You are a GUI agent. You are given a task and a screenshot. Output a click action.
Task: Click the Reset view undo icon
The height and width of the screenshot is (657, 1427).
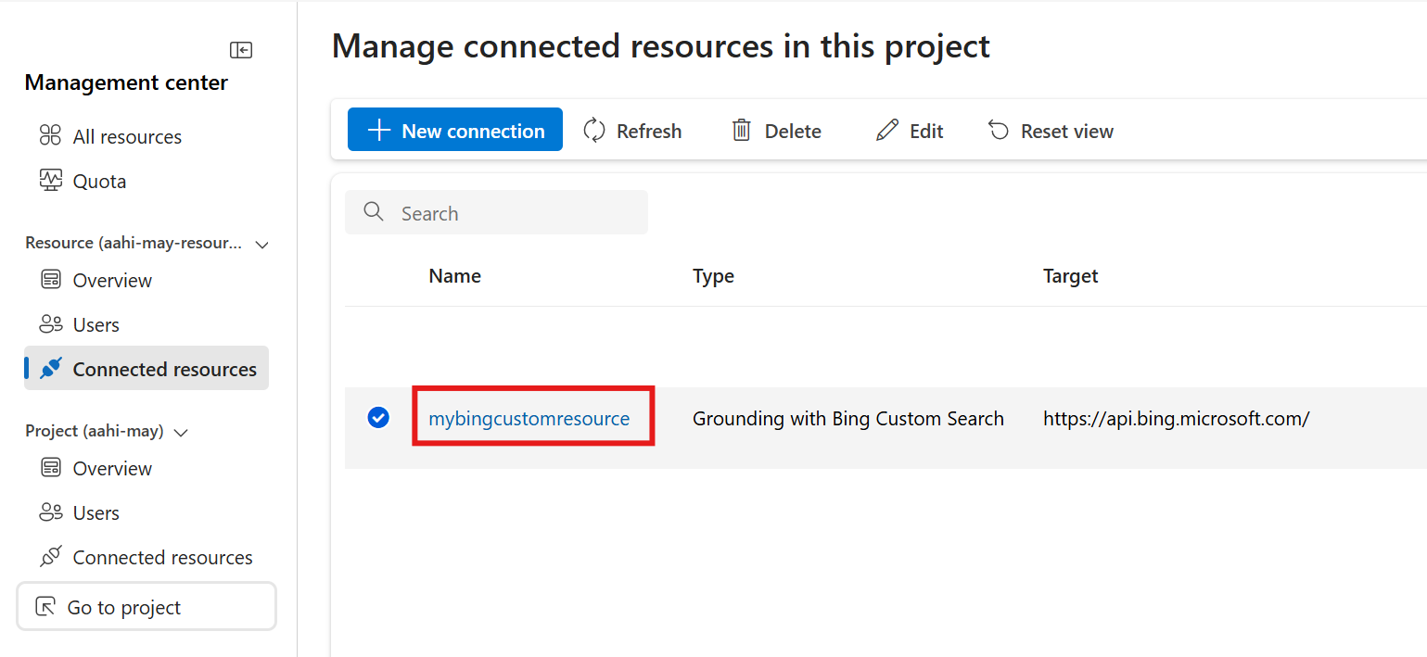click(999, 131)
